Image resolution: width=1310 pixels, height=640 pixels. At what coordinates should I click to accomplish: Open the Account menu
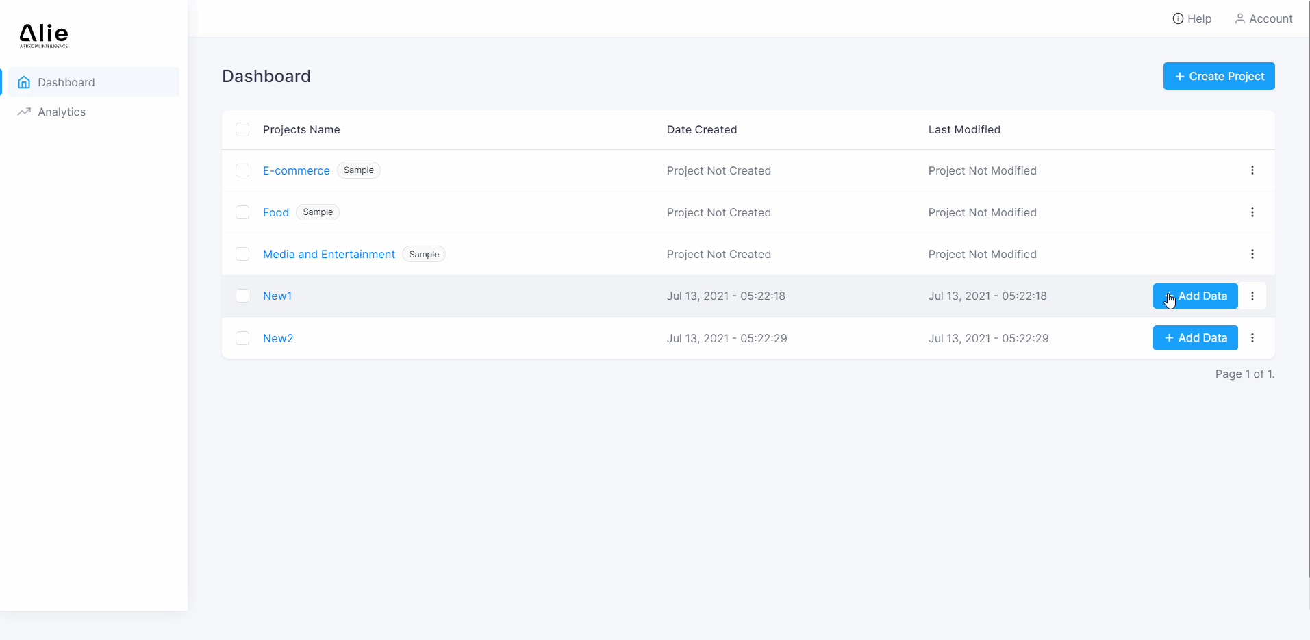click(1263, 18)
